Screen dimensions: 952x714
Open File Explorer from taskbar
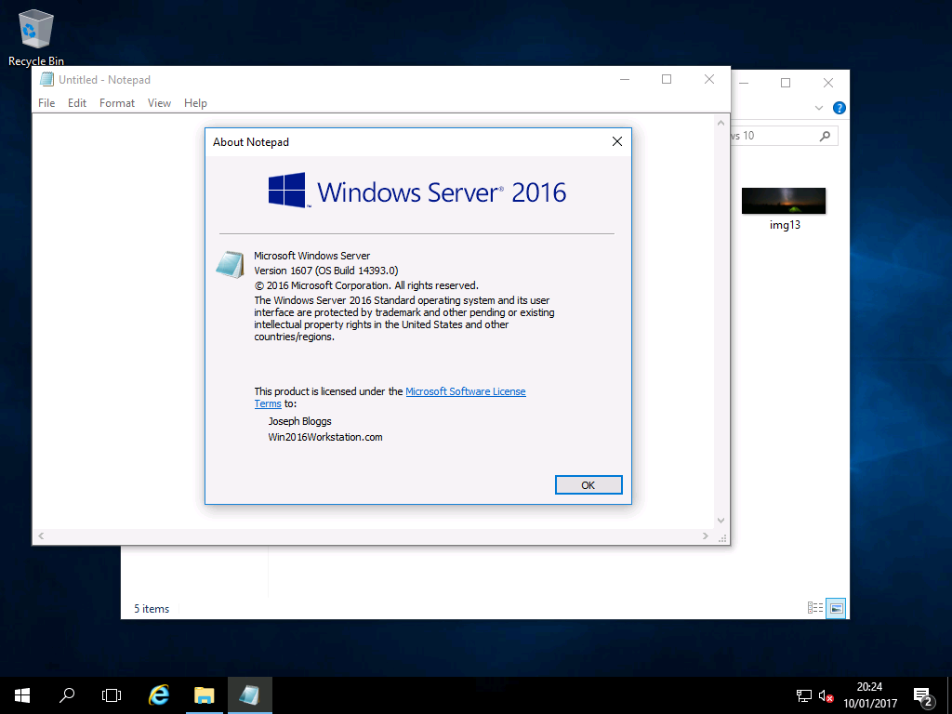tap(204, 695)
